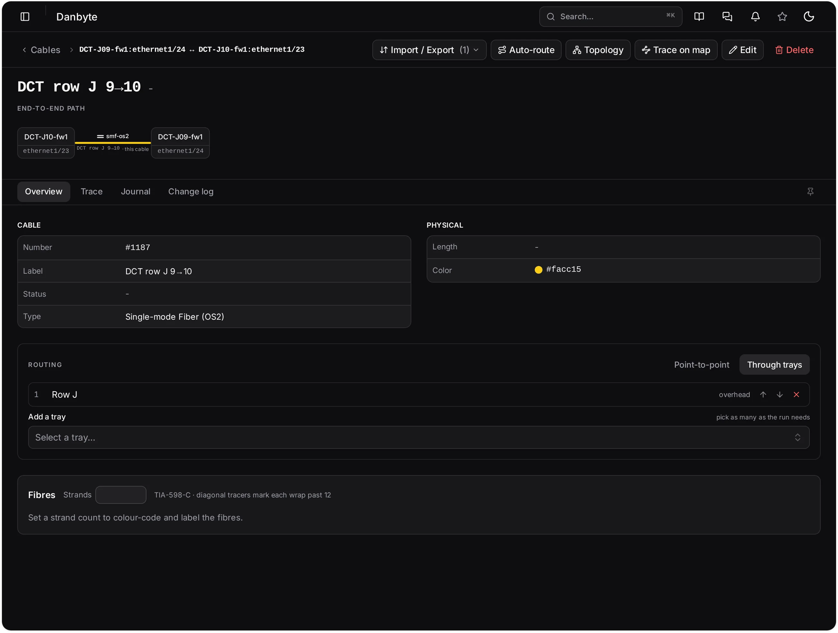The image size is (838, 633).
Task: Click the Strands count input
Action: coord(121,495)
